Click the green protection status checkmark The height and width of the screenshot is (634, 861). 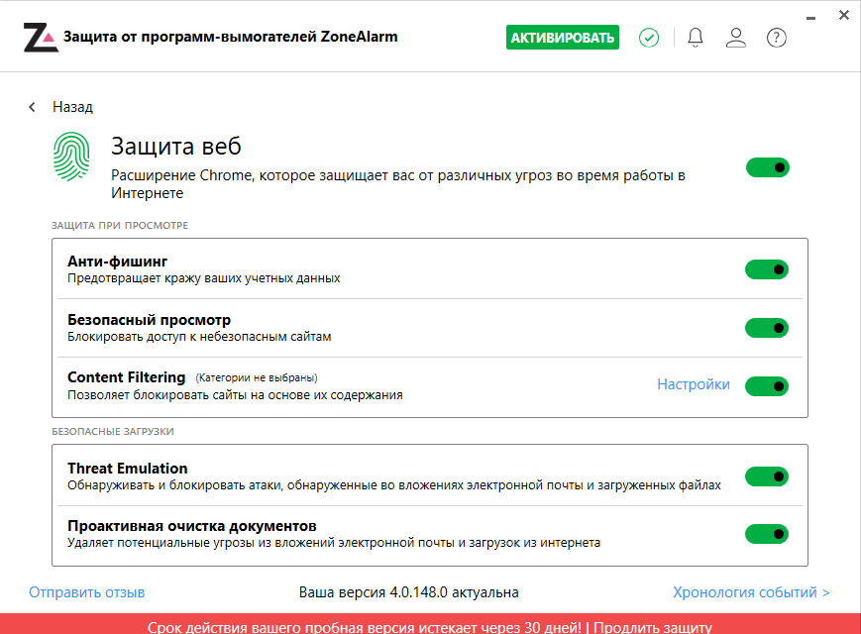649,38
